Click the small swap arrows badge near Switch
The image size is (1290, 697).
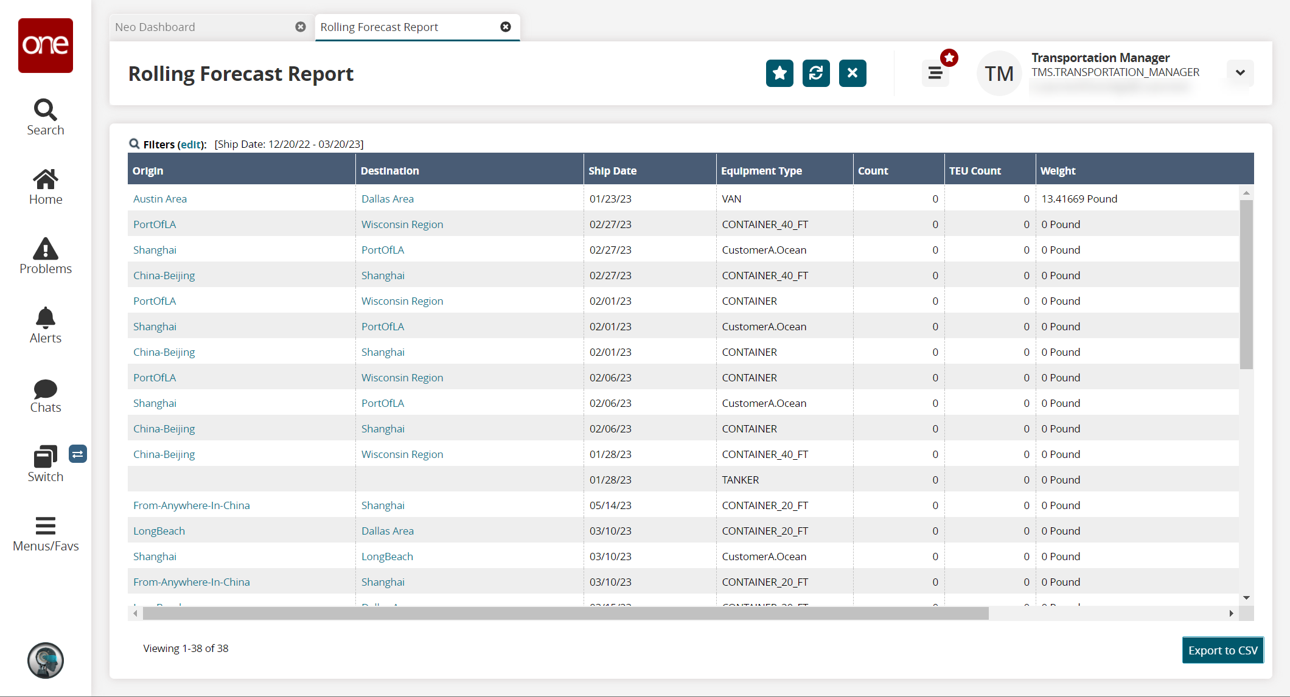pos(78,454)
